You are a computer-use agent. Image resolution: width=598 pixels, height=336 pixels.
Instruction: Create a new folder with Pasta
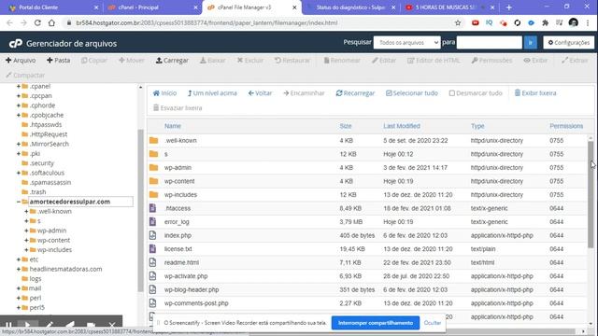click(58, 60)
